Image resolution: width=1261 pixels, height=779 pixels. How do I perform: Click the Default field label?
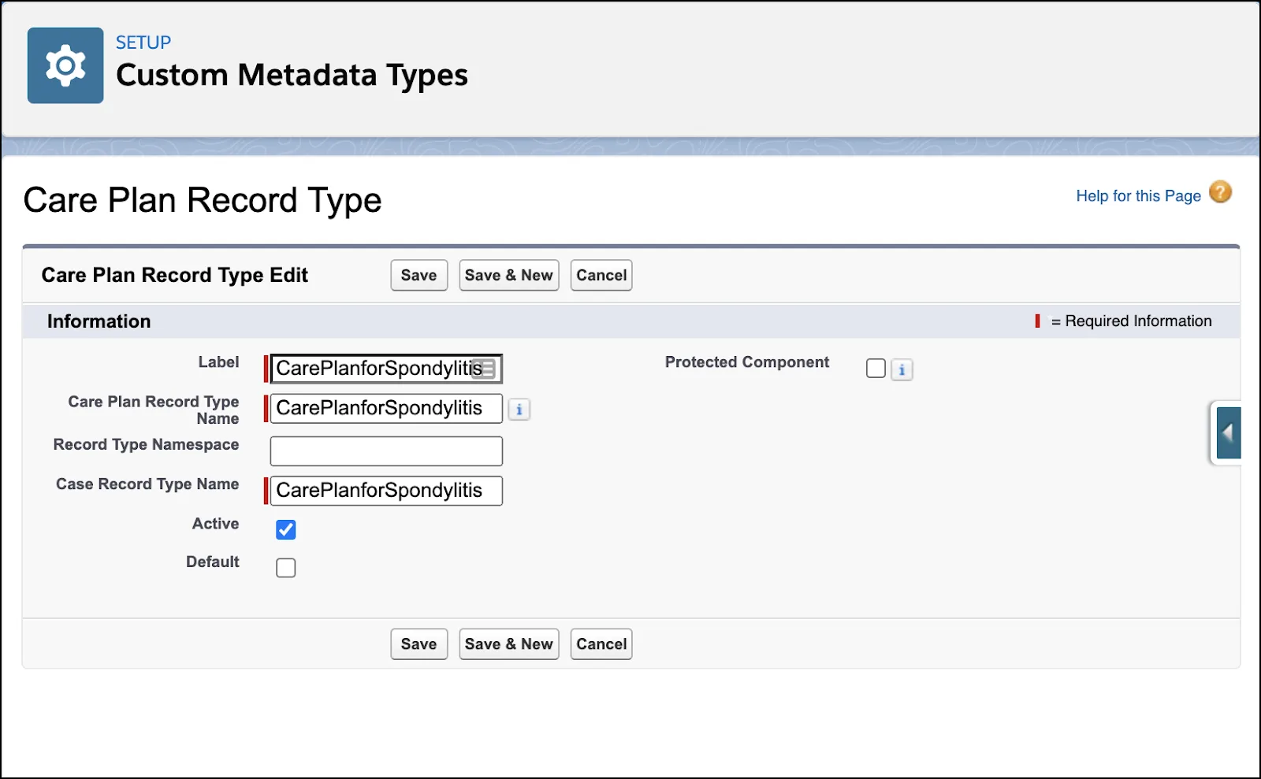(x=212, y=562)
